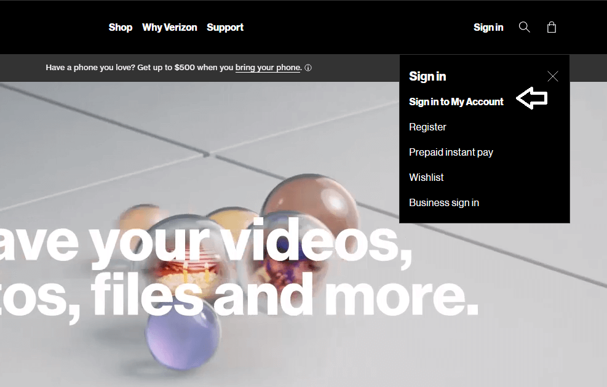The height and width of the screenshot is (387, 607).
Task: Open the shopping bag cart icon
Action: [552, 27]
